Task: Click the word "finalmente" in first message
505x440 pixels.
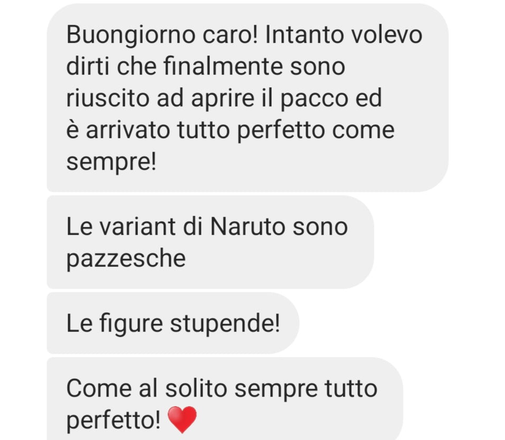Action: click(223, 66)
